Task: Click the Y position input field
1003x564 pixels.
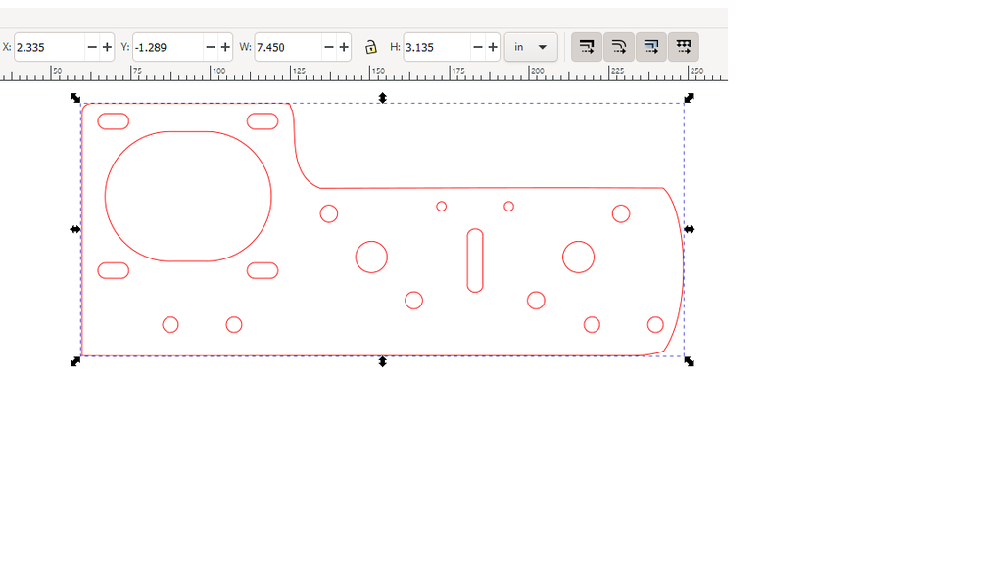Action: [x=167, y=47]
